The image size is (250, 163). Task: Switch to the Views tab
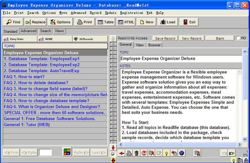point(59,31)
